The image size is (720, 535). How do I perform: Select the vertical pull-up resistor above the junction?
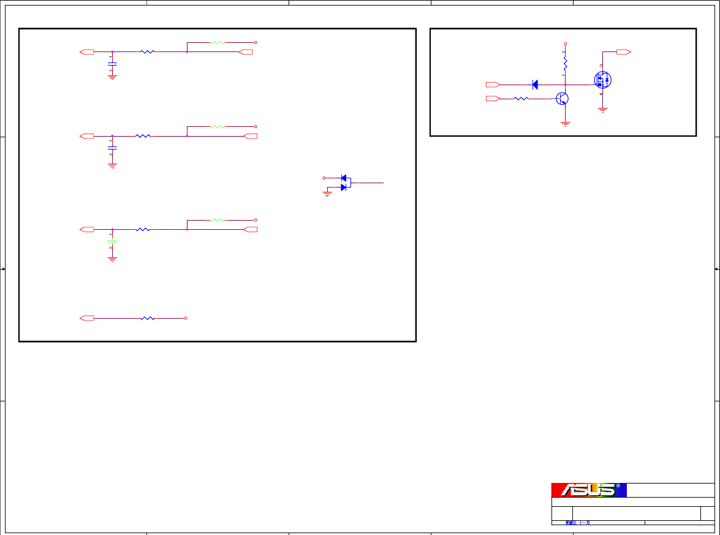[x=565, y=64]
